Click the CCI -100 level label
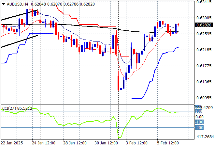 [x=199, y=122]
